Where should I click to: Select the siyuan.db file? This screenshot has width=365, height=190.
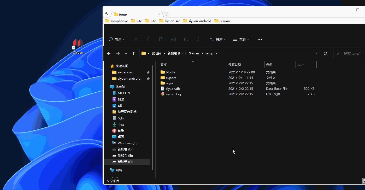click(x=173, y=89)
